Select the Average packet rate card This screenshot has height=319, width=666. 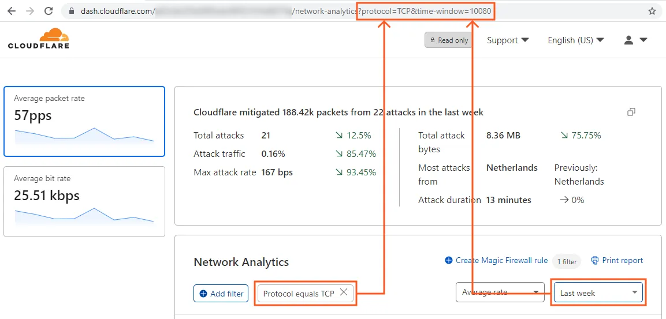tap(84, 121)
